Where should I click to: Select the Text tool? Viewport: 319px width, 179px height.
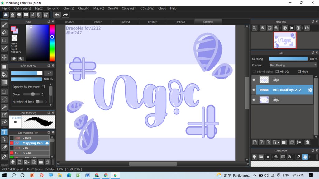coord(4,132)
